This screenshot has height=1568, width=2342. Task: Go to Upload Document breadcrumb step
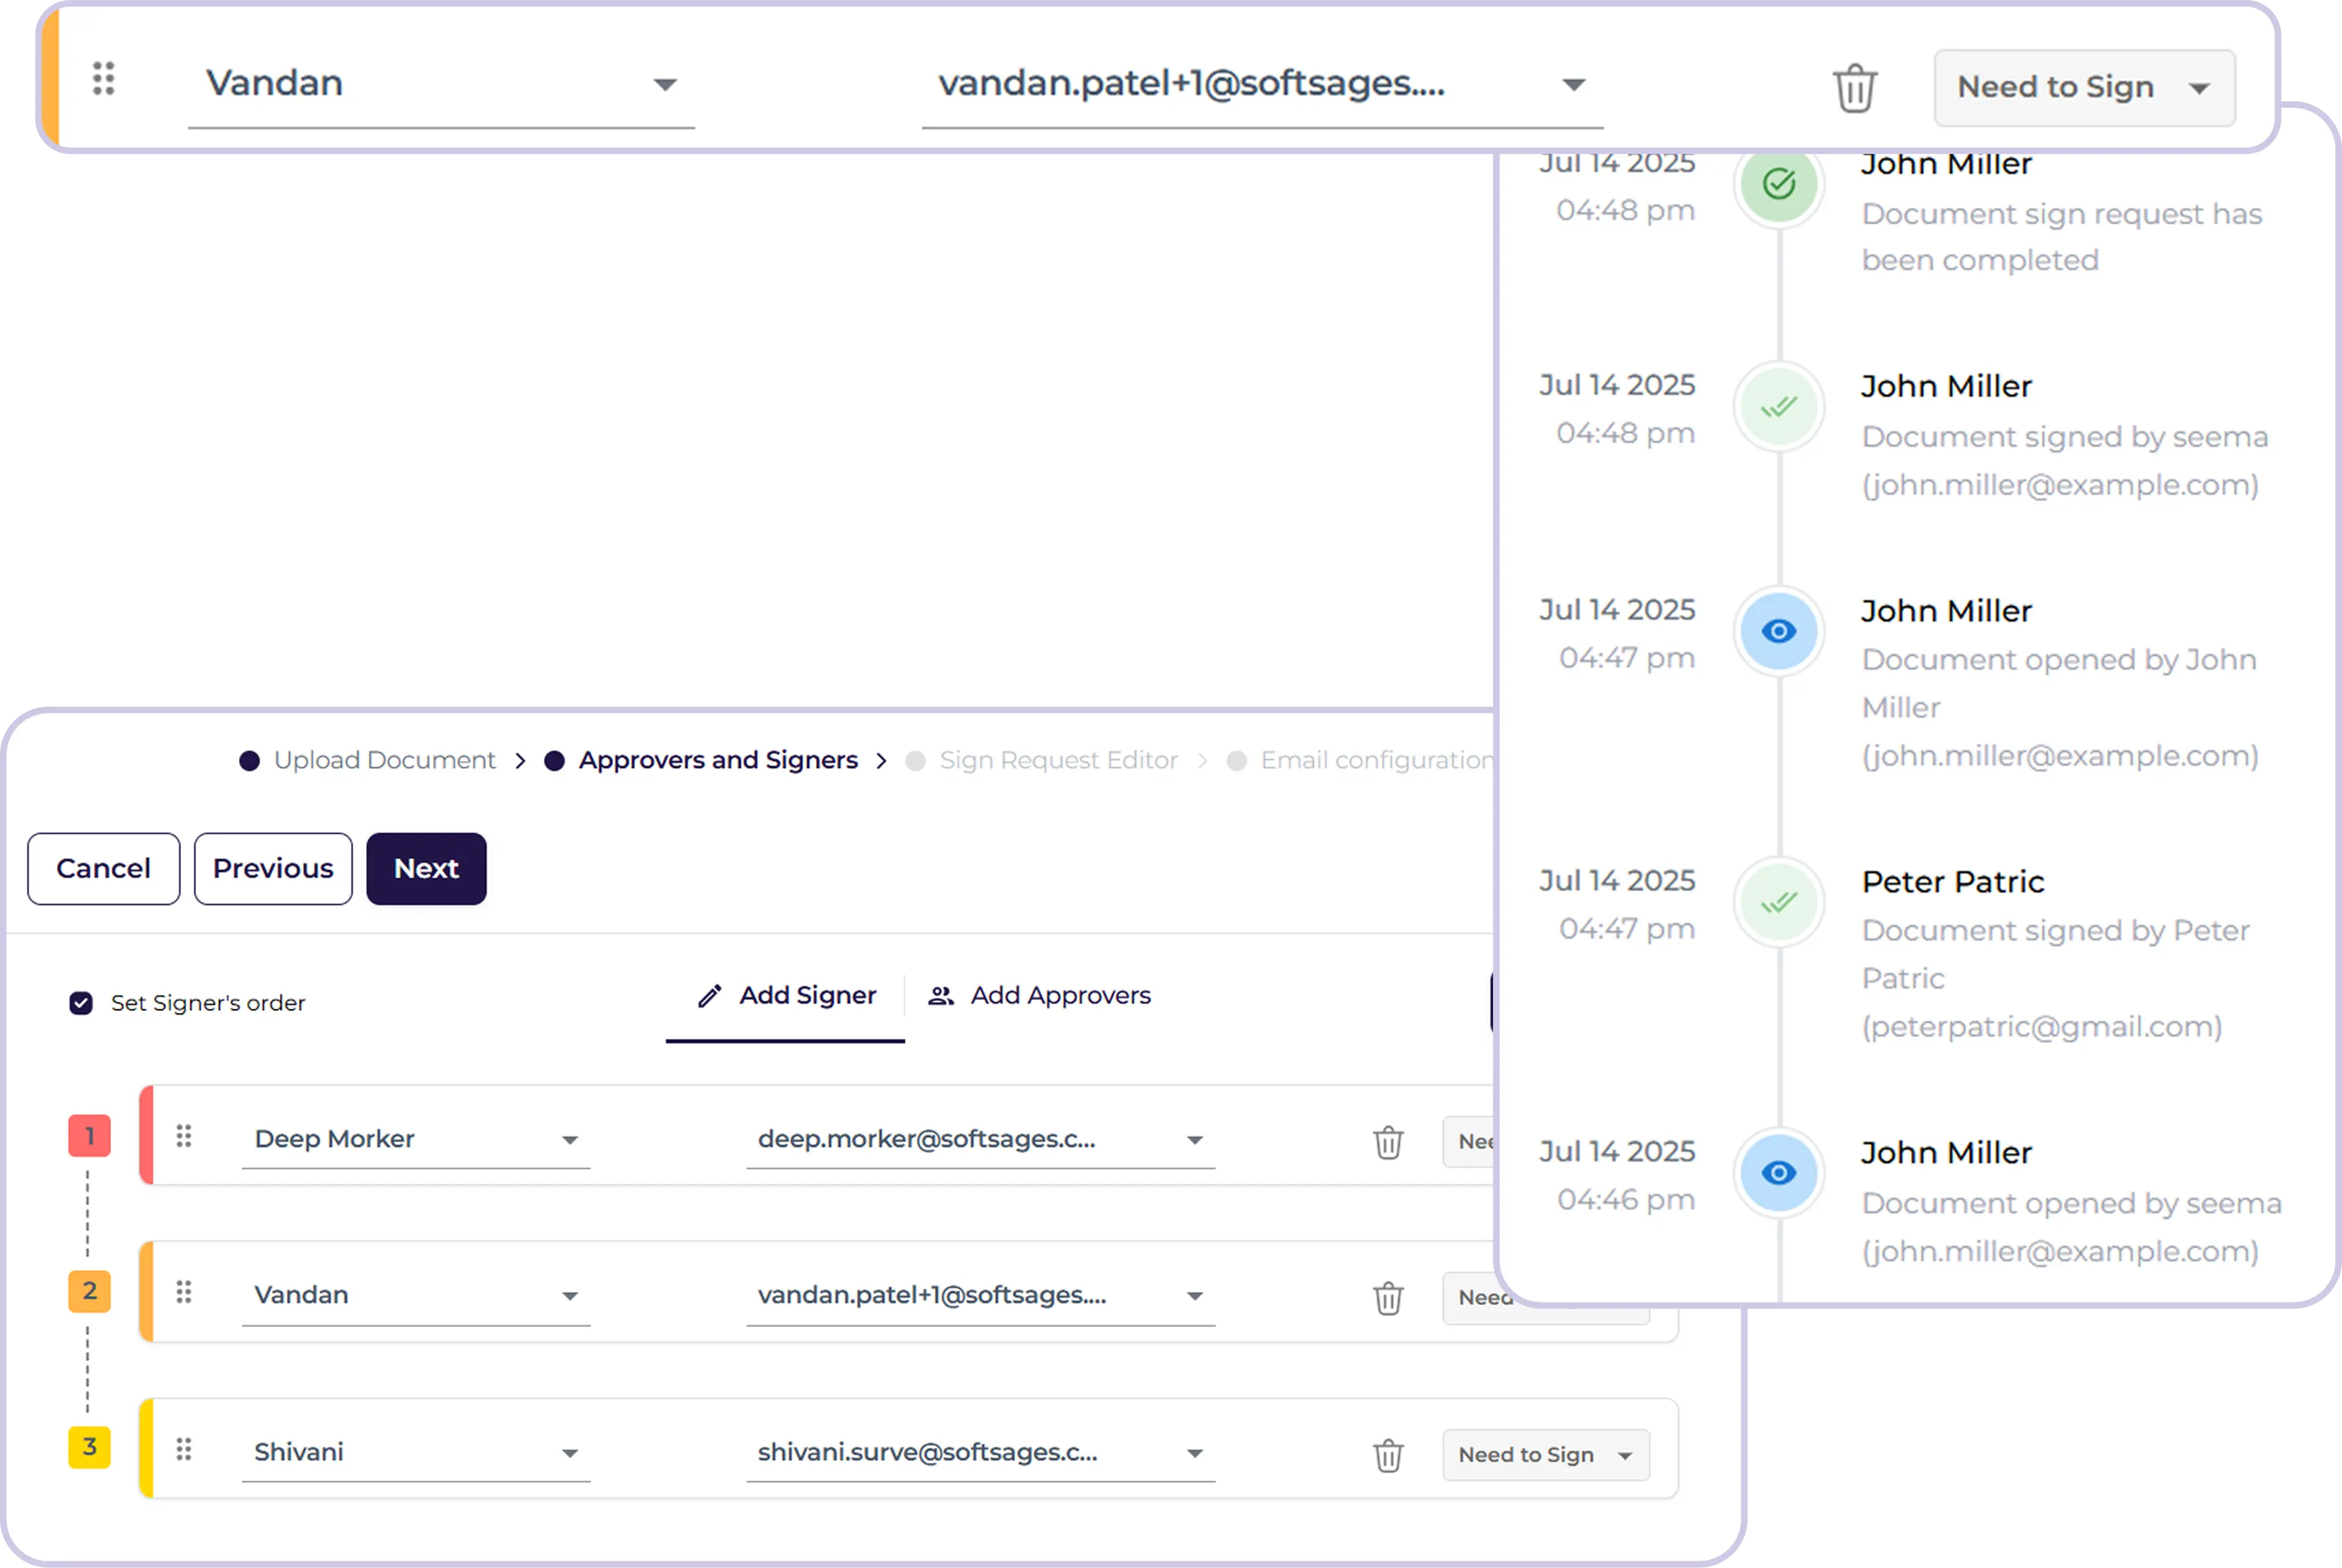(383, 760)
